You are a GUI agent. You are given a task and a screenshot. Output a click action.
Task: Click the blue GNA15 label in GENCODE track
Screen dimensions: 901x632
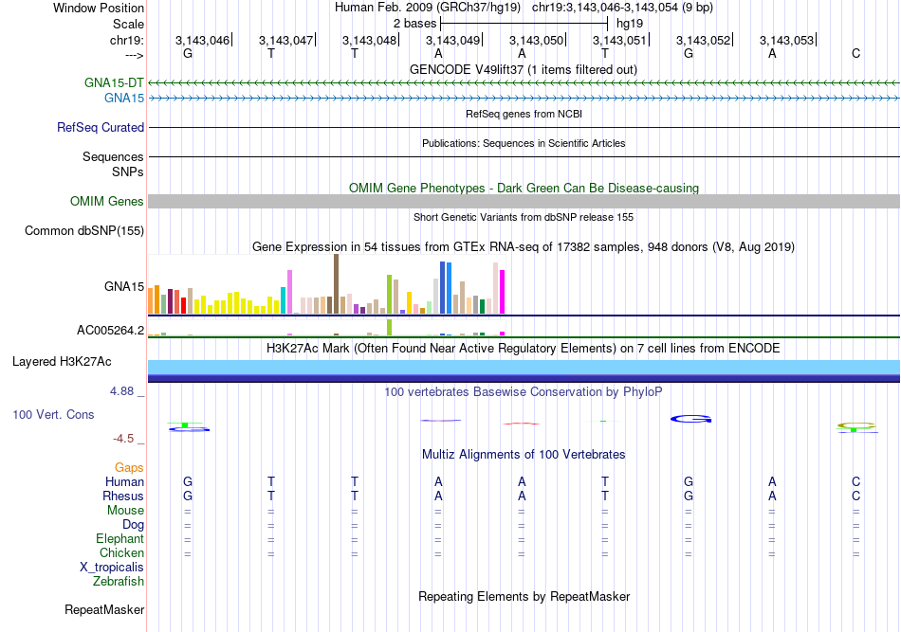pyautogui.click(x=124, y=99)
